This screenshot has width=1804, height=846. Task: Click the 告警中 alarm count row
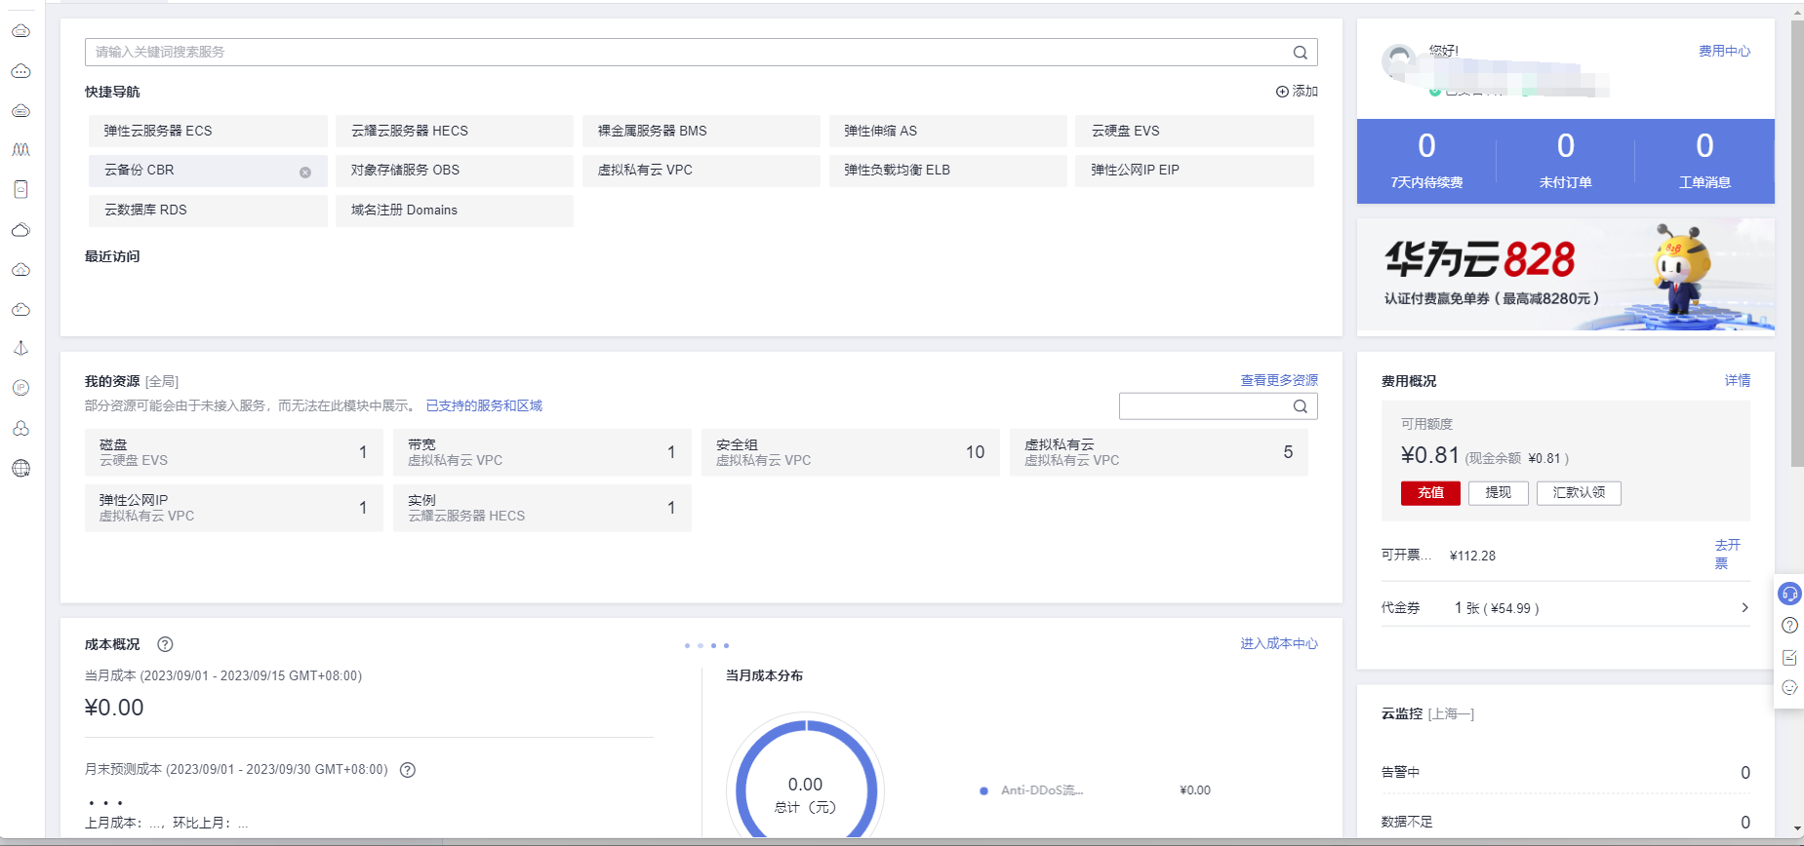[x=1566, y=773]
